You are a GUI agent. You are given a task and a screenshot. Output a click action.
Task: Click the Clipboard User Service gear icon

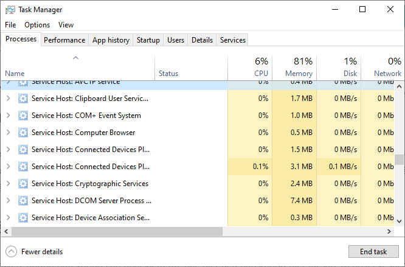23,99
